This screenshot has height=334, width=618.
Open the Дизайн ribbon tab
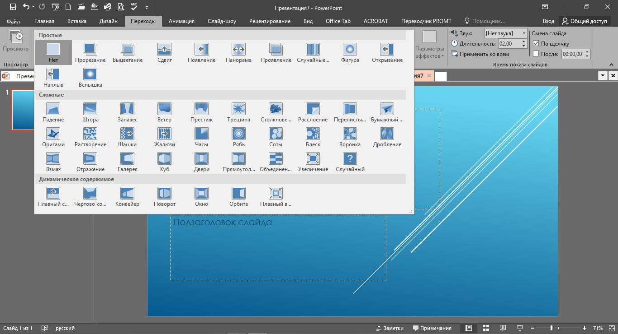109,21
